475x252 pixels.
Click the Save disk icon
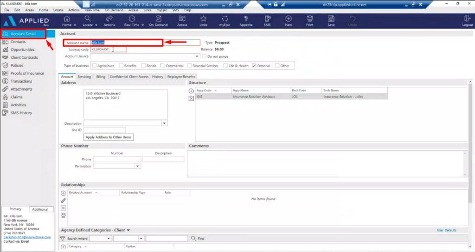[331, 18]
